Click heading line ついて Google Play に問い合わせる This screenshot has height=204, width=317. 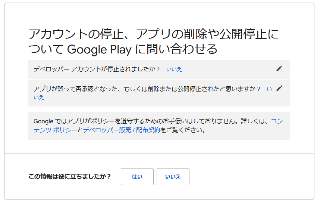[123, 49]
